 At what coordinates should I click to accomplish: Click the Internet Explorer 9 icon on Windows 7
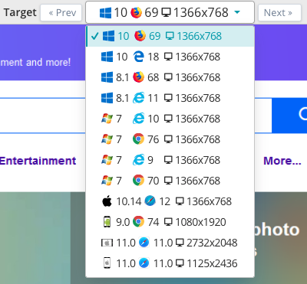[x=138, y=160]
